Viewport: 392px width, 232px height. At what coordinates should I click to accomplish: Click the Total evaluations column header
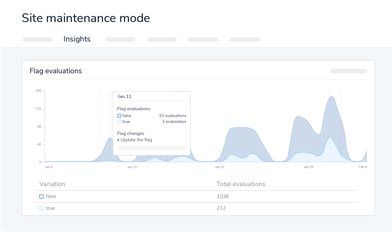point(241,184)
